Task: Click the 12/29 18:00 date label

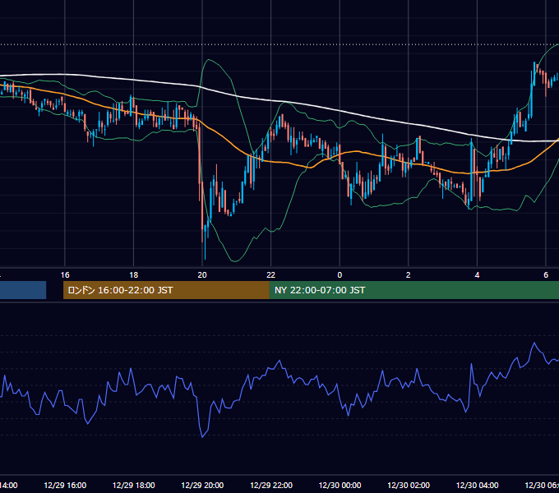Action: point(134,485)
